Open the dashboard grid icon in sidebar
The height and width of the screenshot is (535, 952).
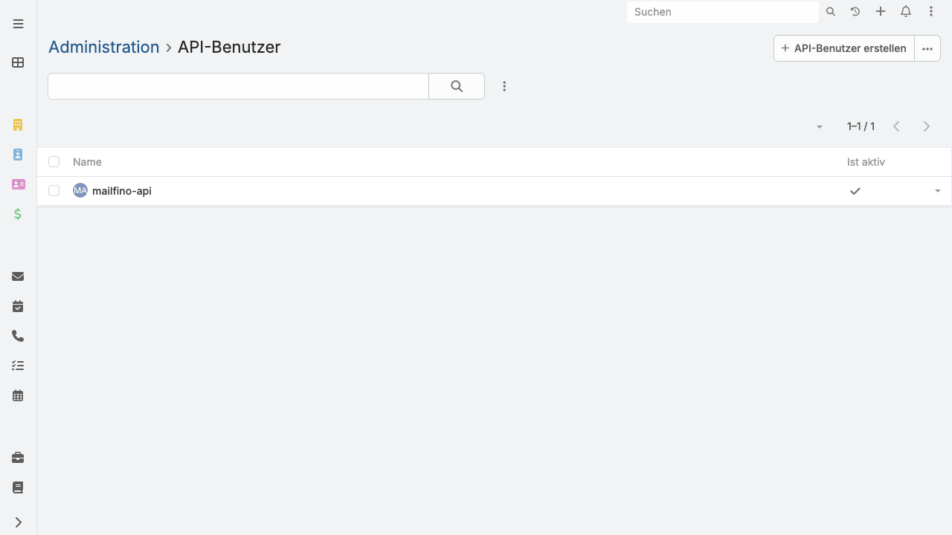pos(19,62)
